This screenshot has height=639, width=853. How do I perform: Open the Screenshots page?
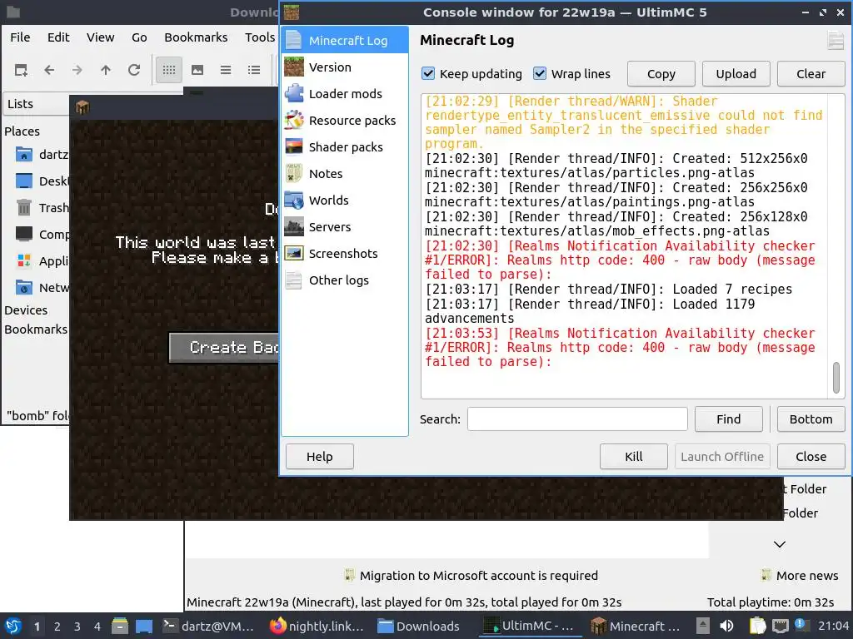344,254
